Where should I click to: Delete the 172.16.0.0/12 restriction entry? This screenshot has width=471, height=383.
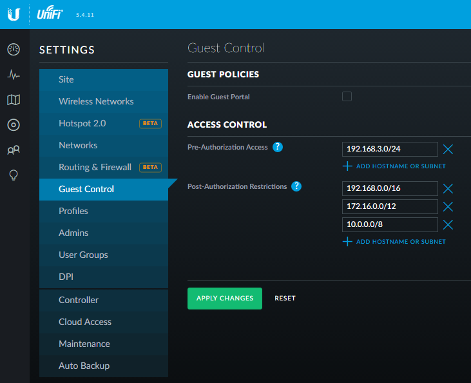click(x=448, y=206)
